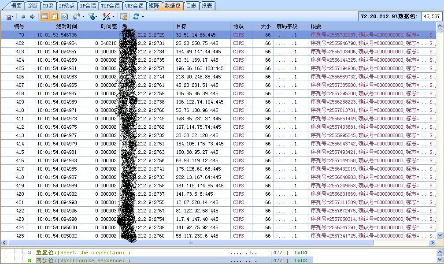Open dropdown next to the conversion icon
This screenshot has width=444, height=264.
tap(83, 17)
